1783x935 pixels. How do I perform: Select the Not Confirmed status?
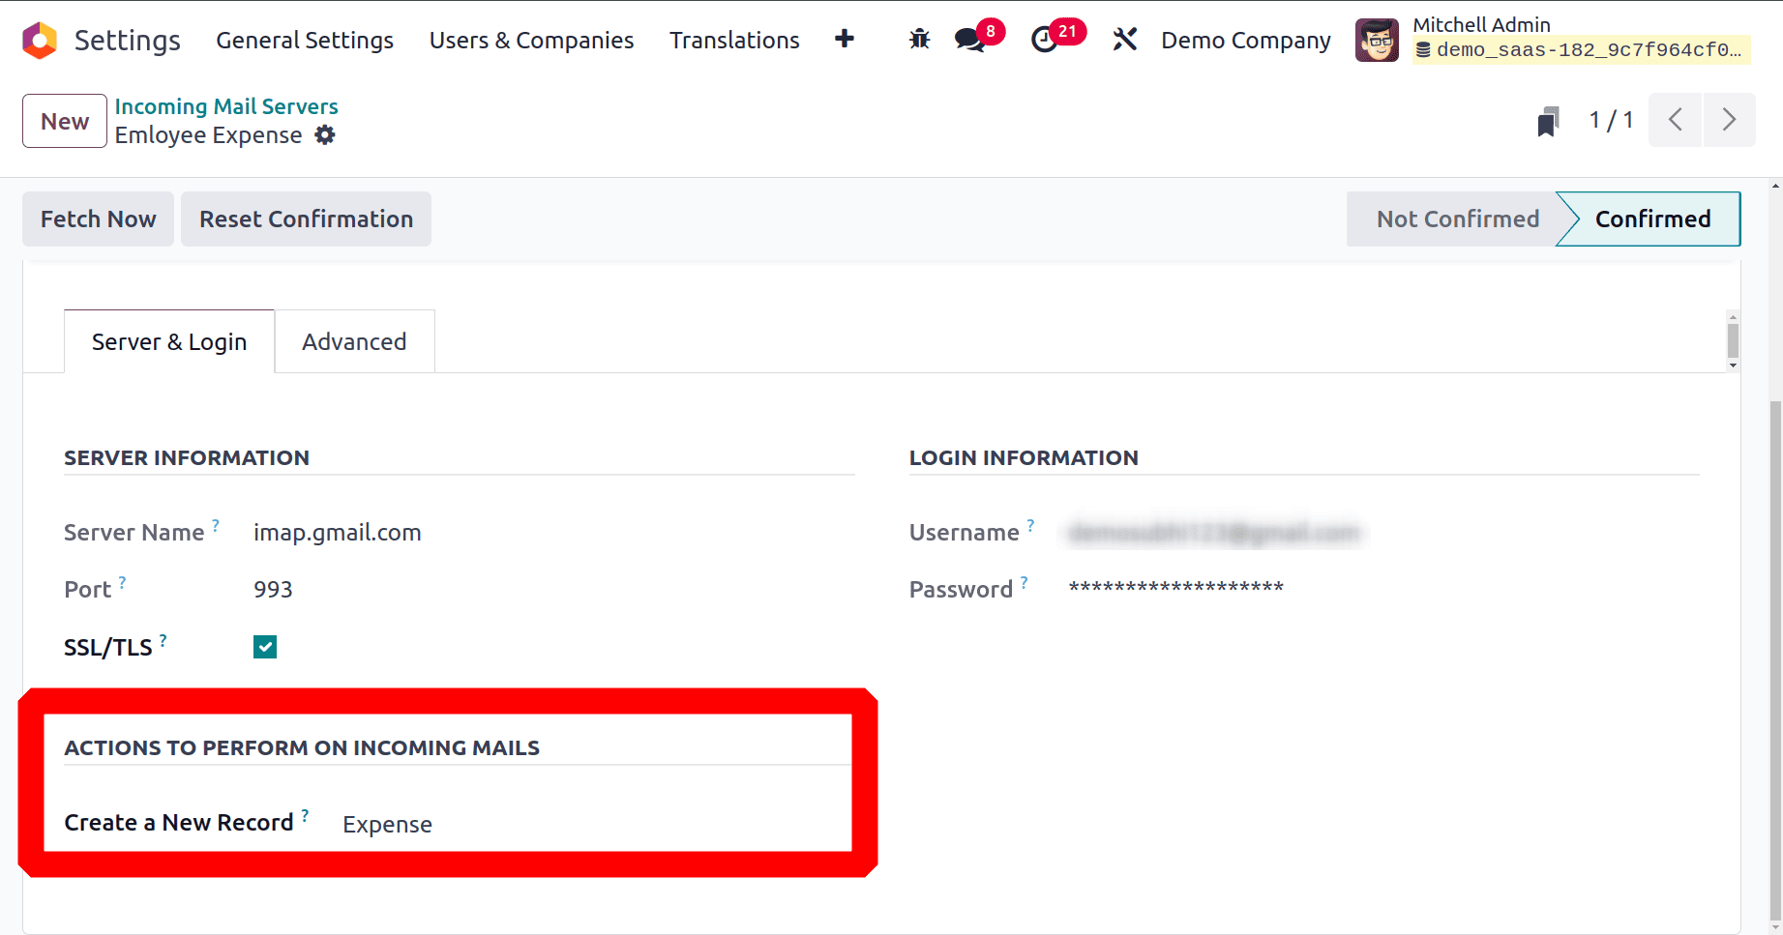click(x=1457, y=219)
